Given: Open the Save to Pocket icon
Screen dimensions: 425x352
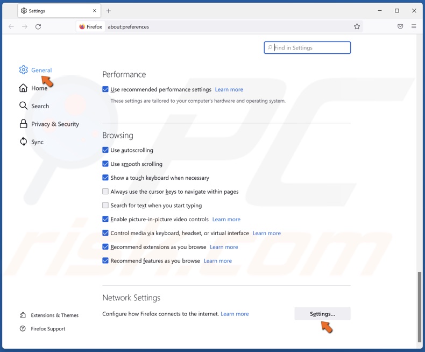Looking at the screenshot, I should (x=400, y=26).
